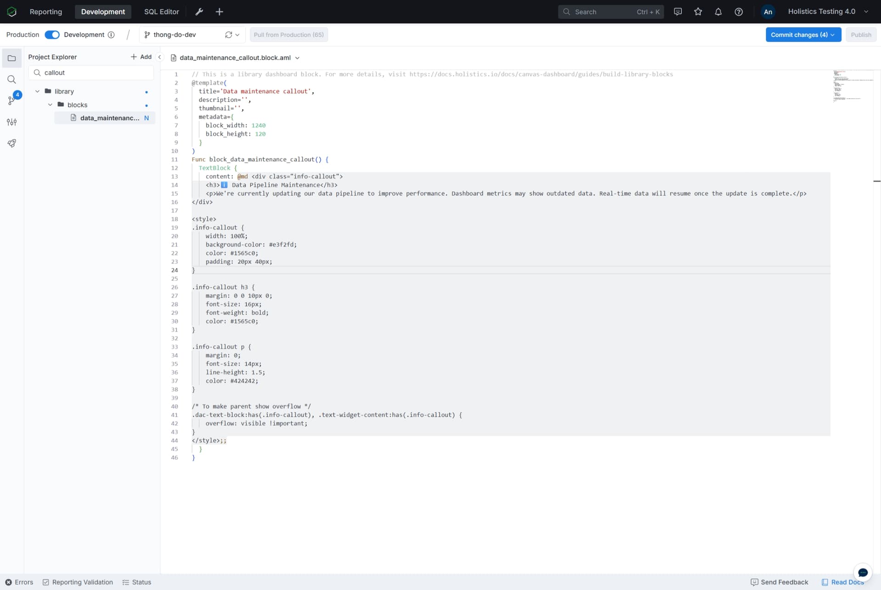The height and width of the screenshot is (590, 881).
Task: Expand the sync options chevron
Action: 237,35
